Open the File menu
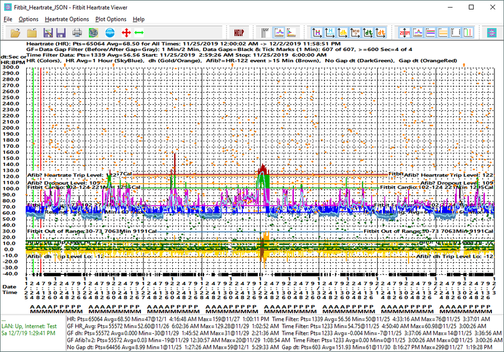This screenshot has width=504, height=352. [8, 19]
